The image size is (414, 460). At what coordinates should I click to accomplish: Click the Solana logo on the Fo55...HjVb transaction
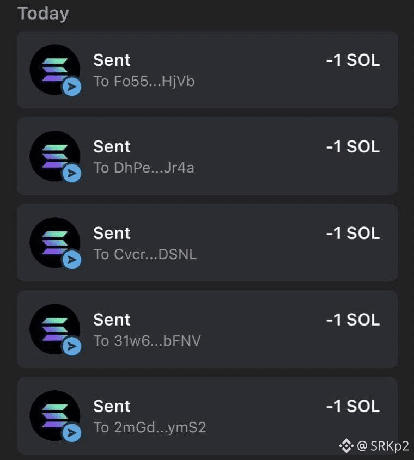(x=55, y=70)
